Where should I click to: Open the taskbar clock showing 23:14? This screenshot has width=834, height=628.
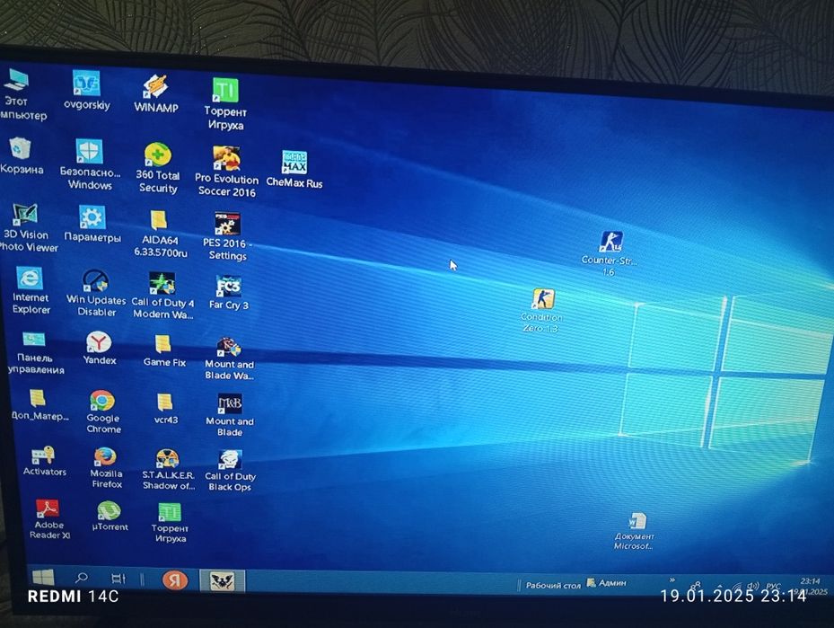pos(810,587)
